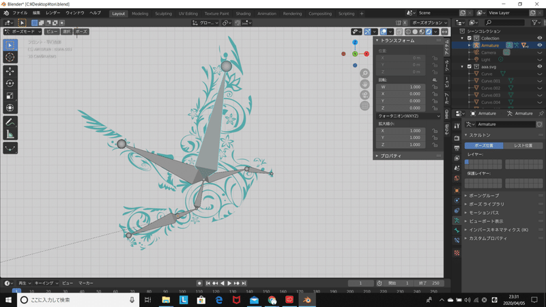
Task: Select the Measure tool
Action: 10,134
